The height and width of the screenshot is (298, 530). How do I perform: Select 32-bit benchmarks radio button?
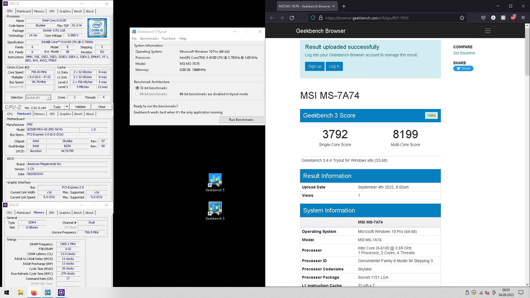tap(137, 88)
